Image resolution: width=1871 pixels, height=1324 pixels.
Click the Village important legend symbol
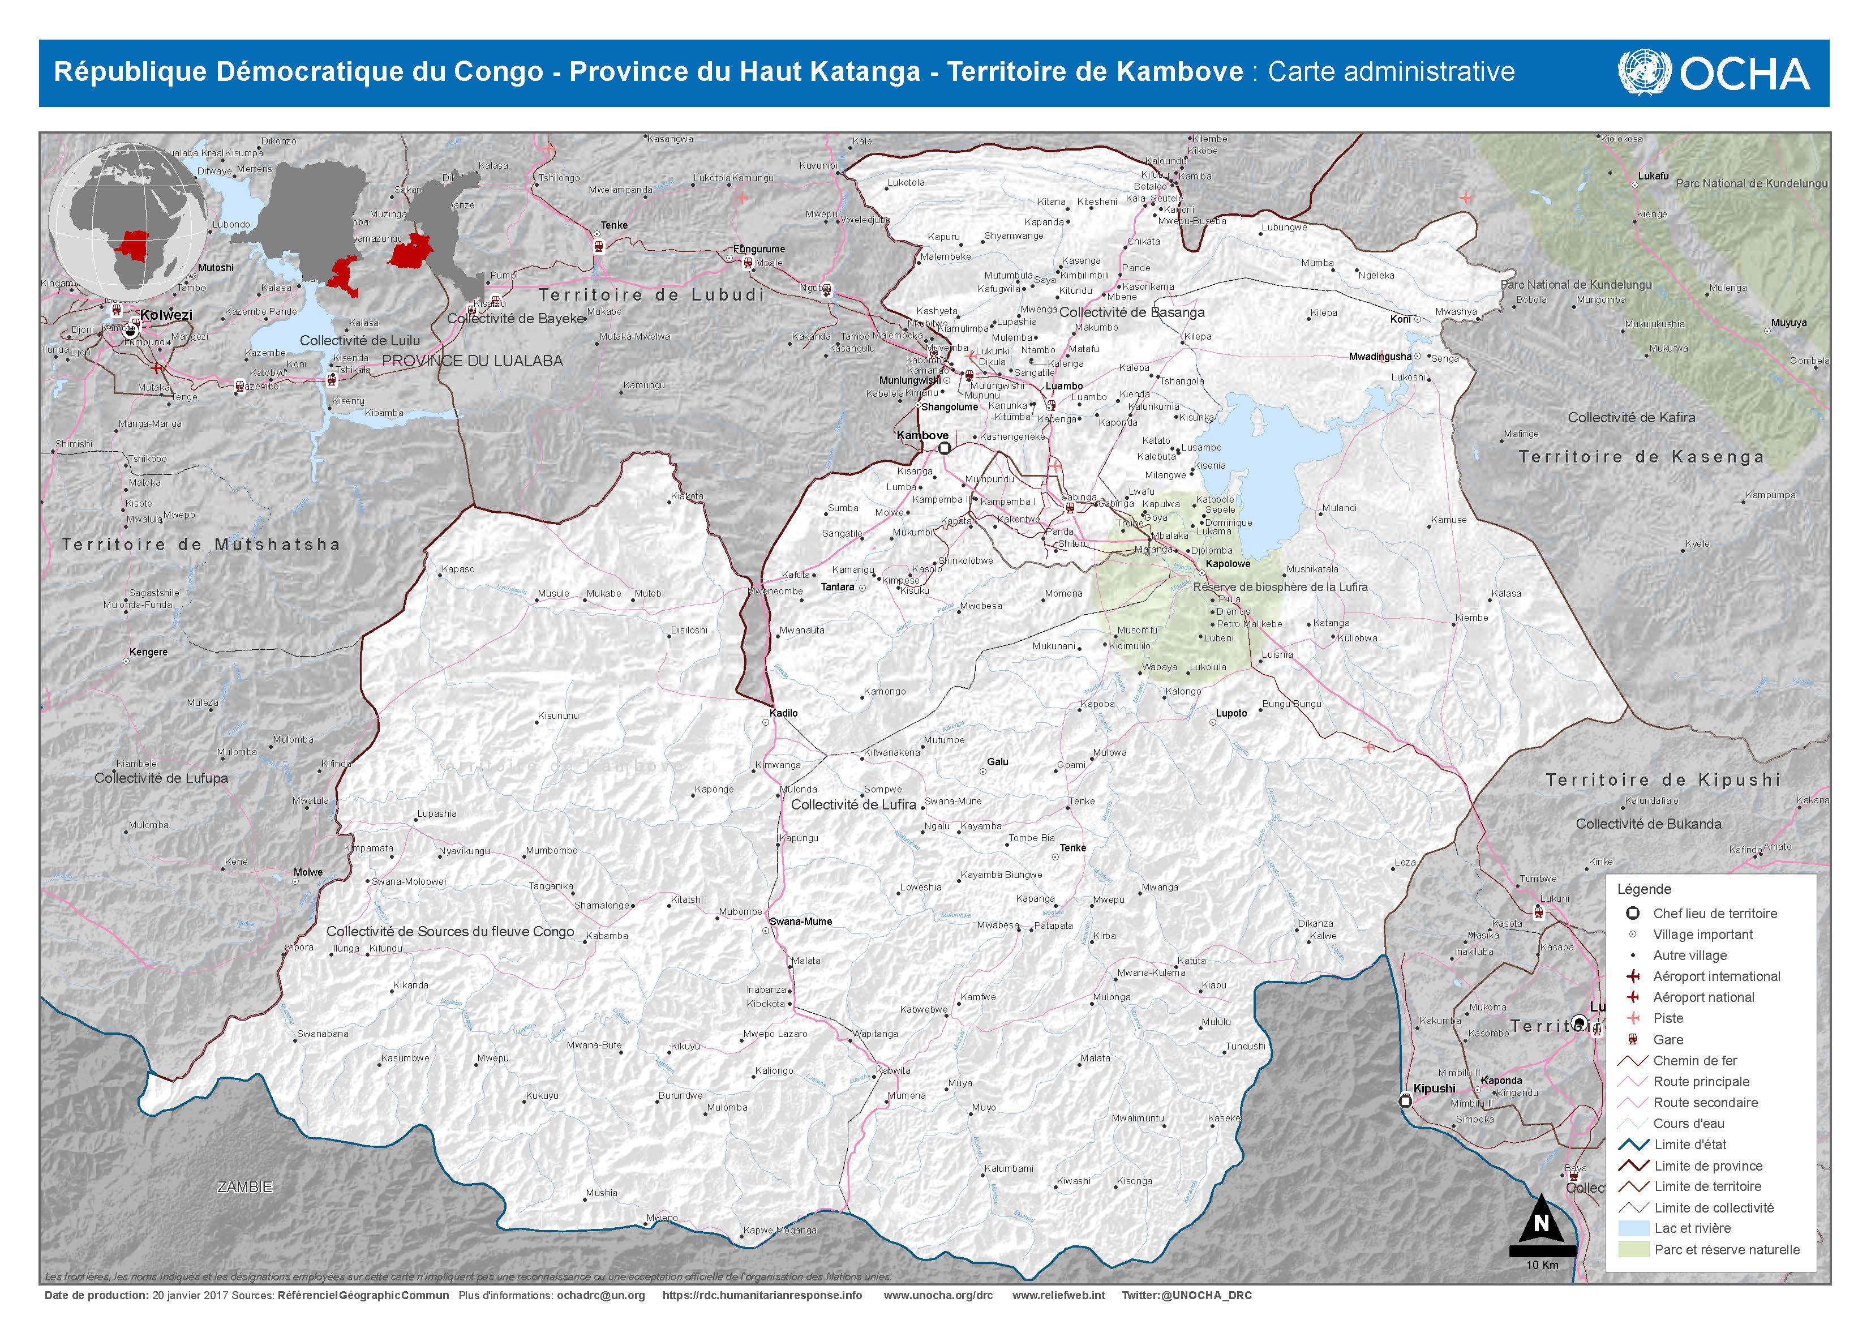click(1632, 935)
